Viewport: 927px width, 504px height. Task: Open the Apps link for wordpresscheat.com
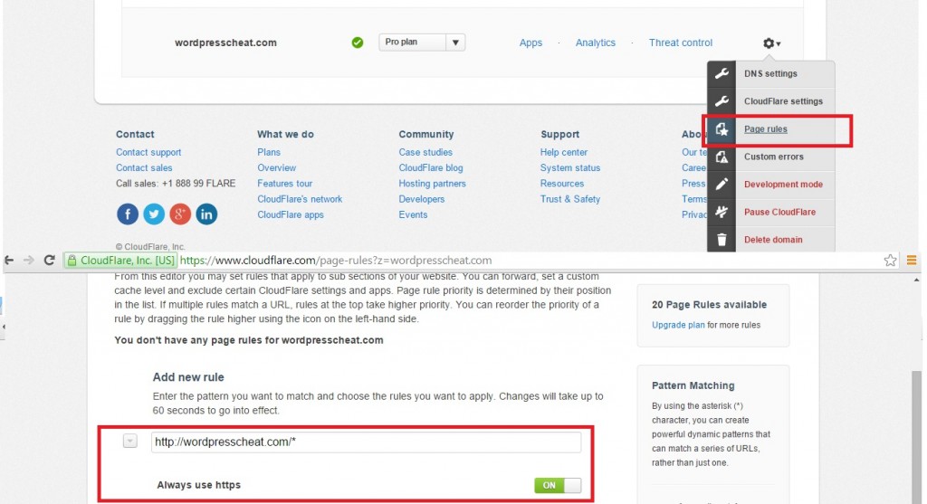click(530, 43)
